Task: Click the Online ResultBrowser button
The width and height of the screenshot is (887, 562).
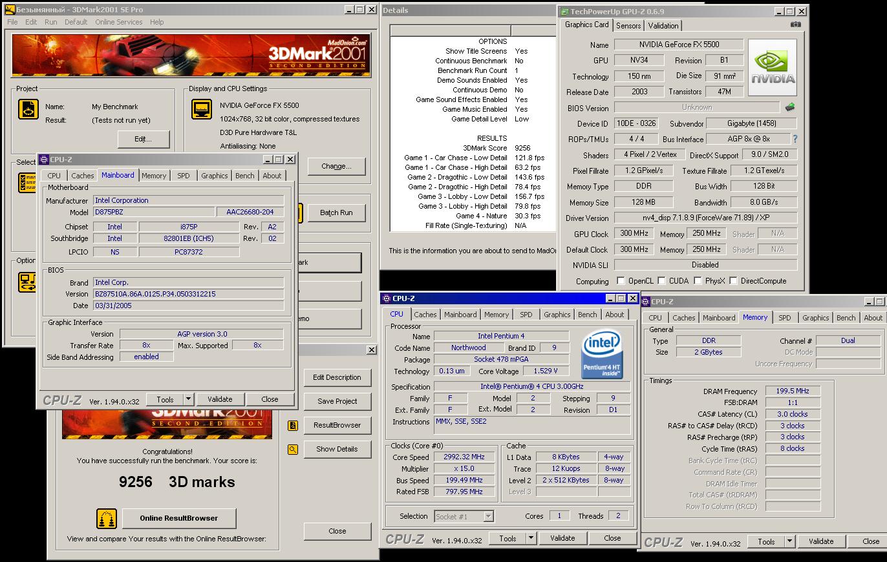Action: tap(178, 518)
